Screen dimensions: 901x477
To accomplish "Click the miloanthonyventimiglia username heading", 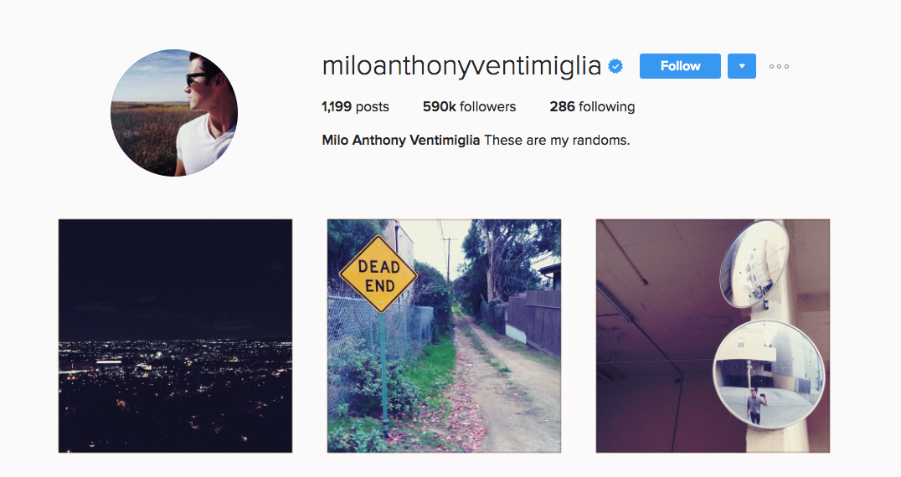I will [461, 67].
